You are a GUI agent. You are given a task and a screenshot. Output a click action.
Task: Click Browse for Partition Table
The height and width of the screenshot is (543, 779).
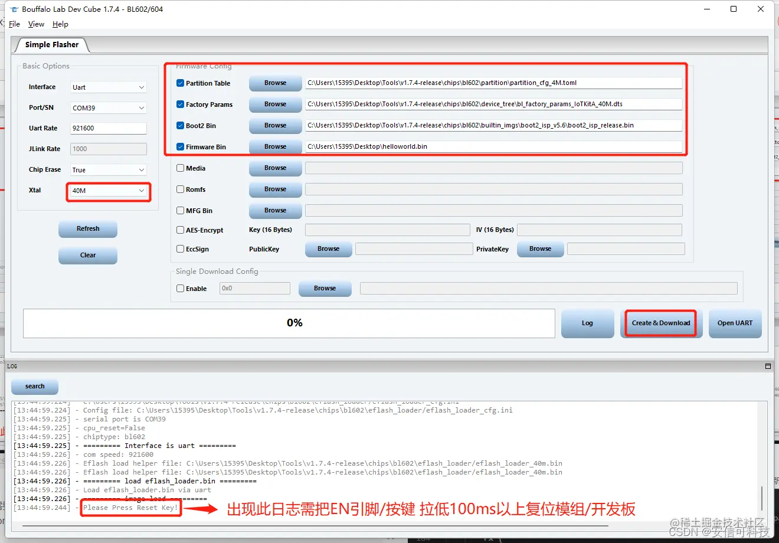[275, 83]
